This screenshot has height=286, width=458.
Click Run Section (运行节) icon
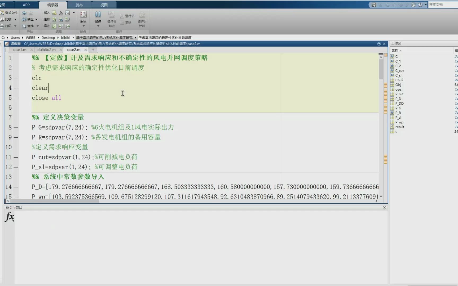click(122, 16)
